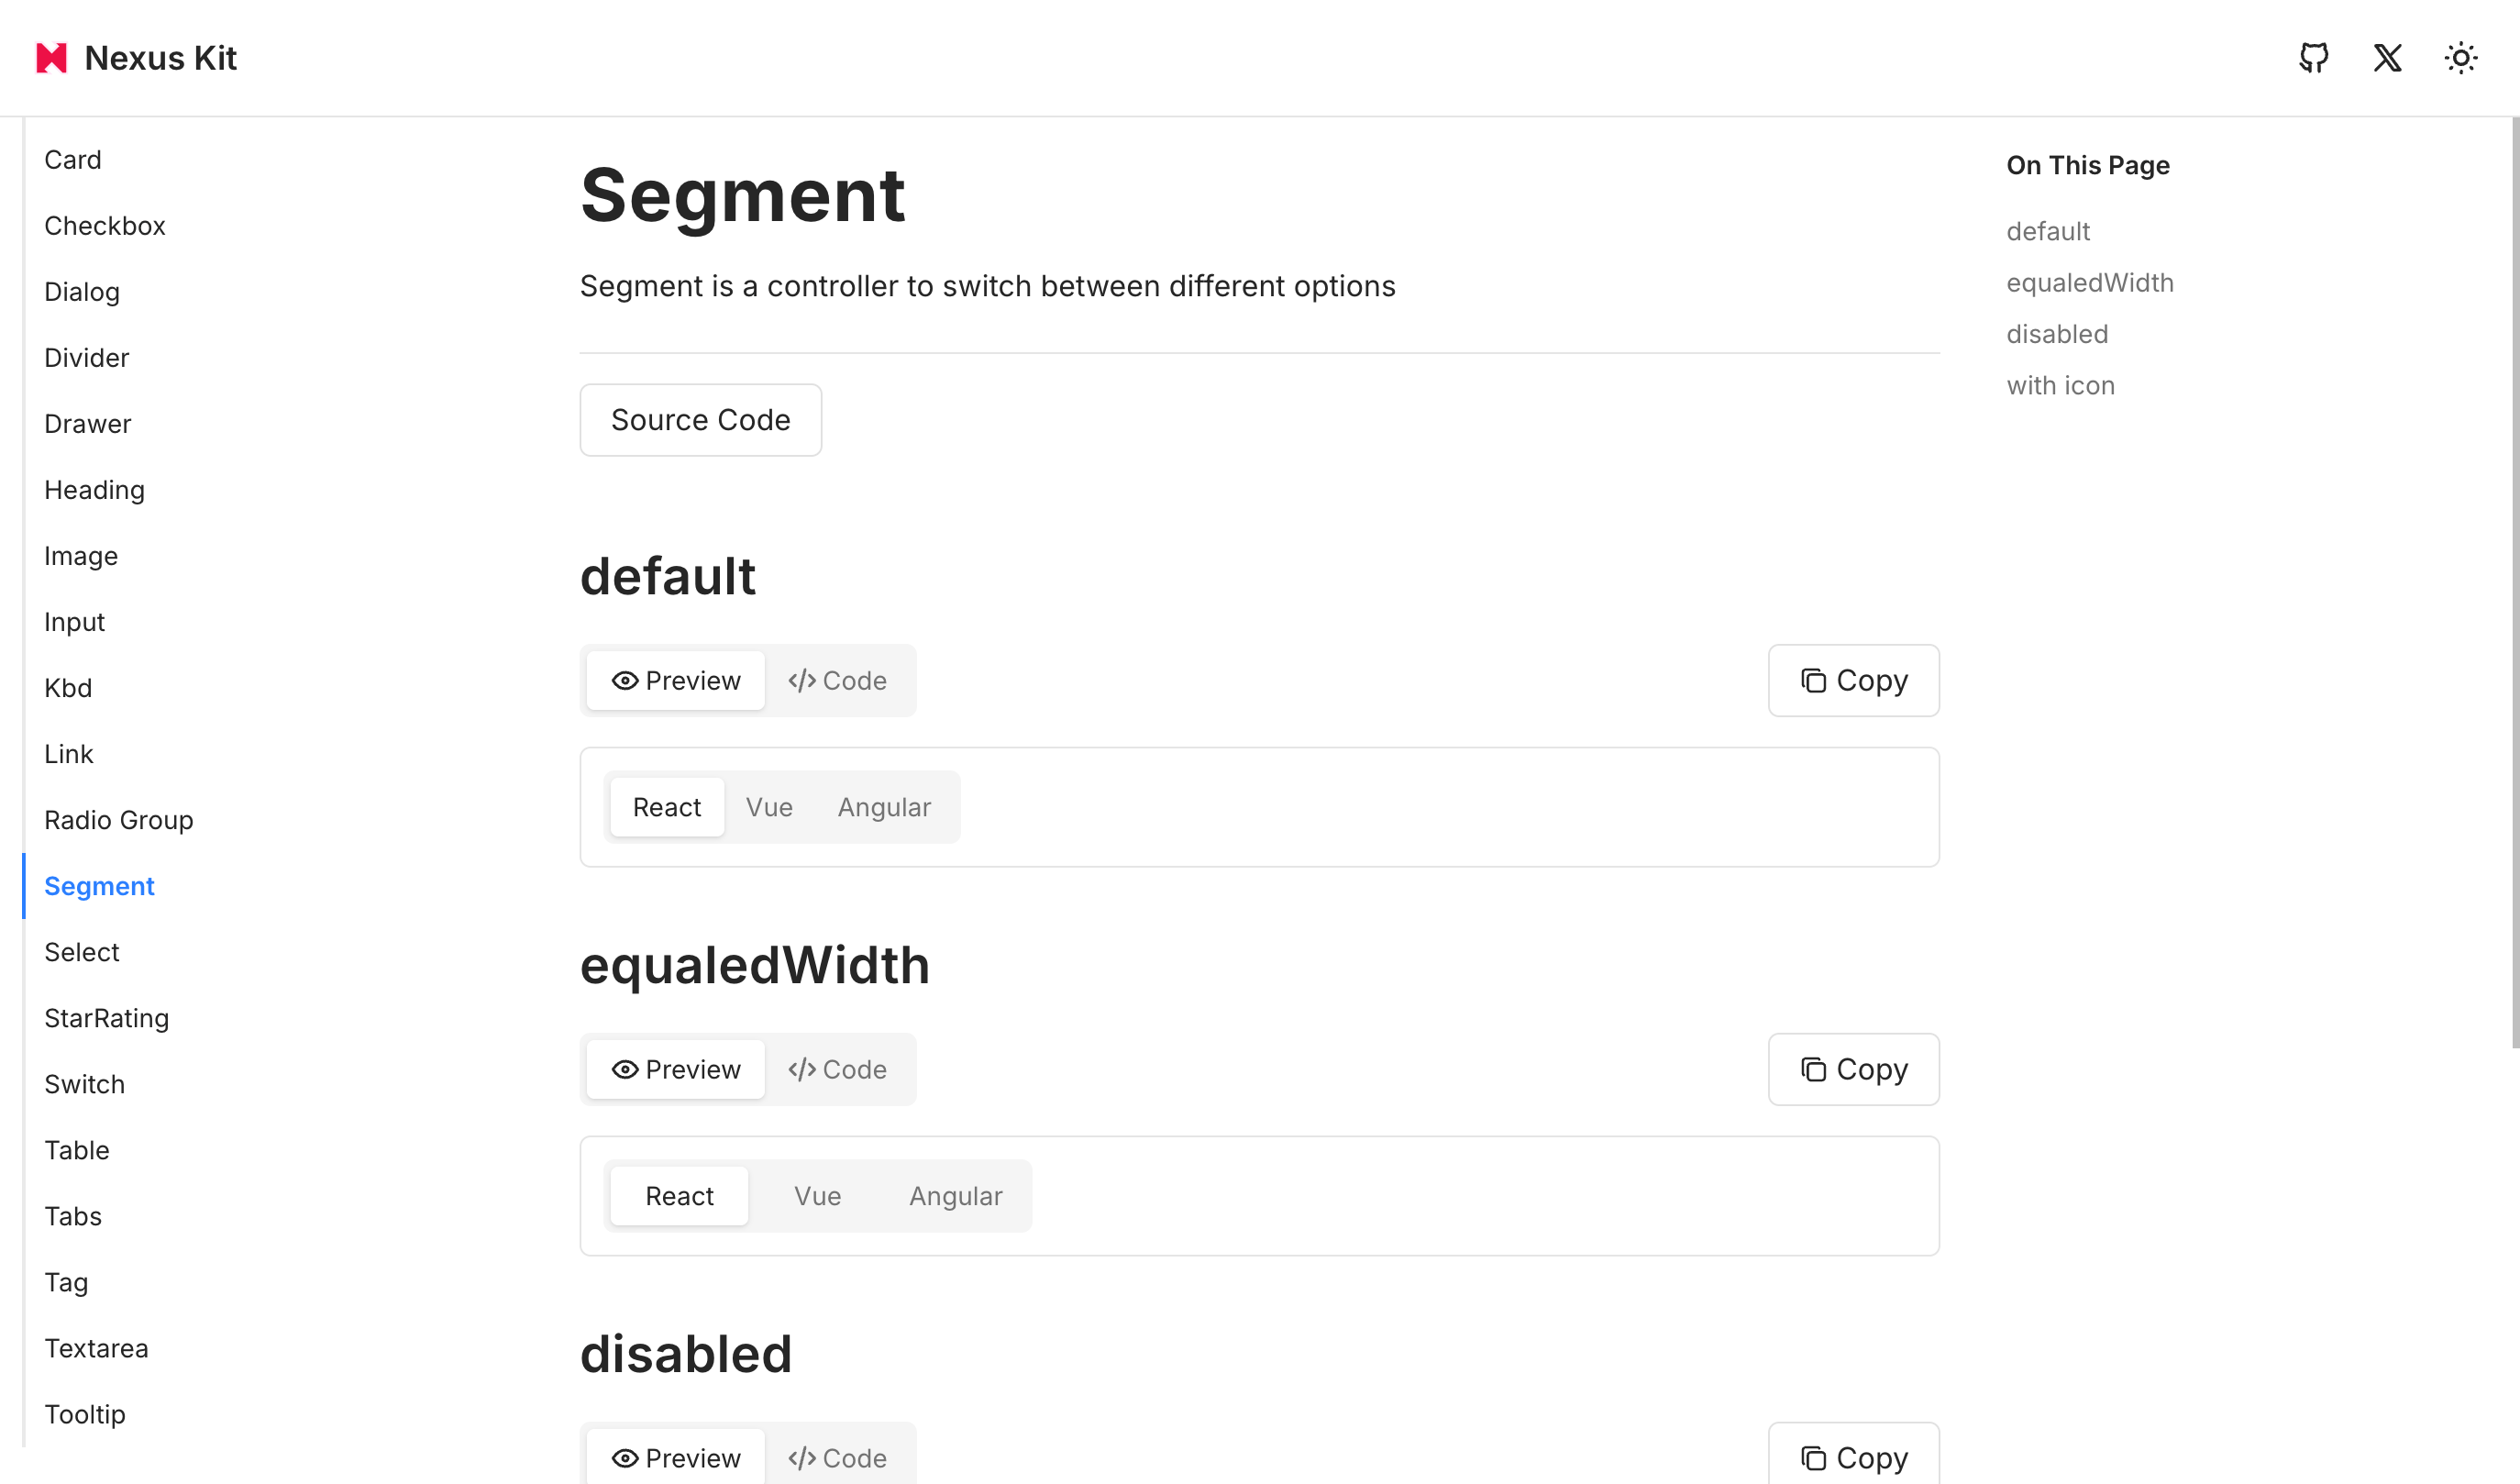Navigate to StarRating in the sidebar
The height and width of the screenshot is (1484, 2520).
coord(107,1018)
